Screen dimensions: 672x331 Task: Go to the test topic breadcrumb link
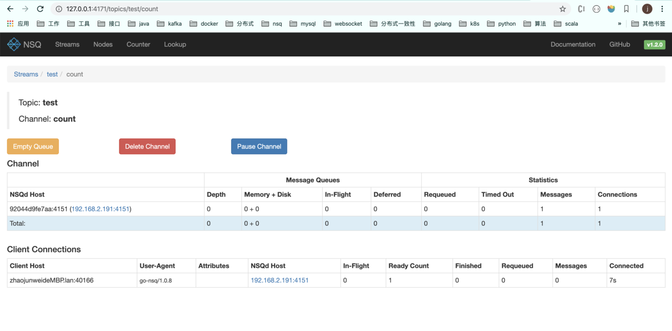click(52, 74)
